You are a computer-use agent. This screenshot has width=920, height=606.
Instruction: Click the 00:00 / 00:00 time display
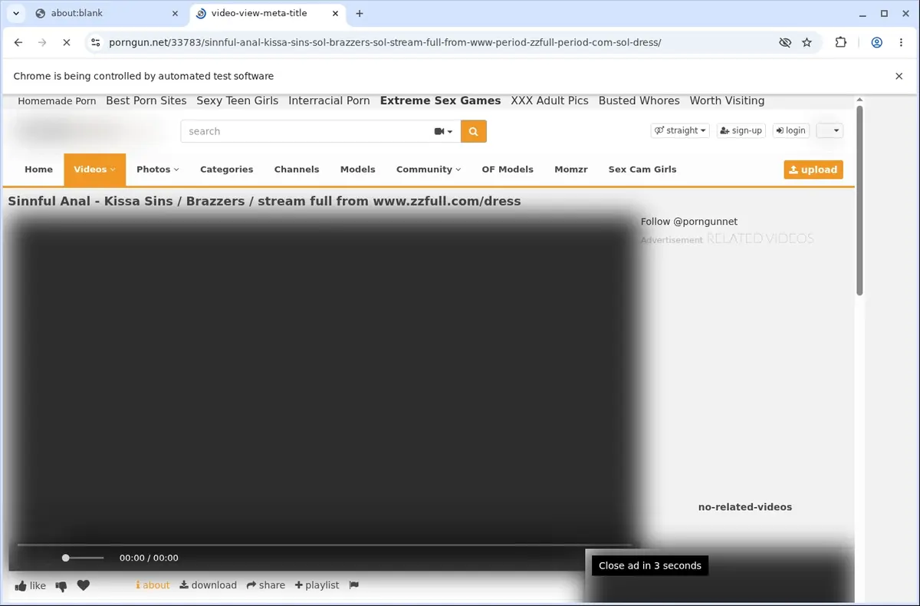point(149,558)
